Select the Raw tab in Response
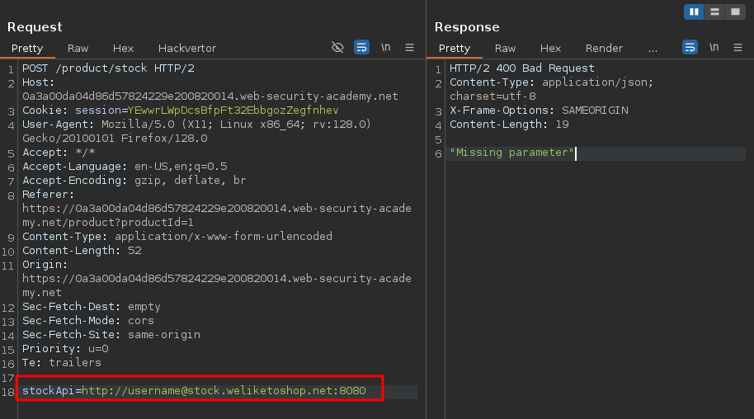This screenshot has width=754, height=419. click(506, 49)
